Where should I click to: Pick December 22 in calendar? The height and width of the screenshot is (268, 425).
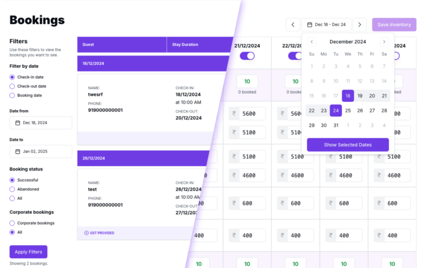click(x=312, y=111)
